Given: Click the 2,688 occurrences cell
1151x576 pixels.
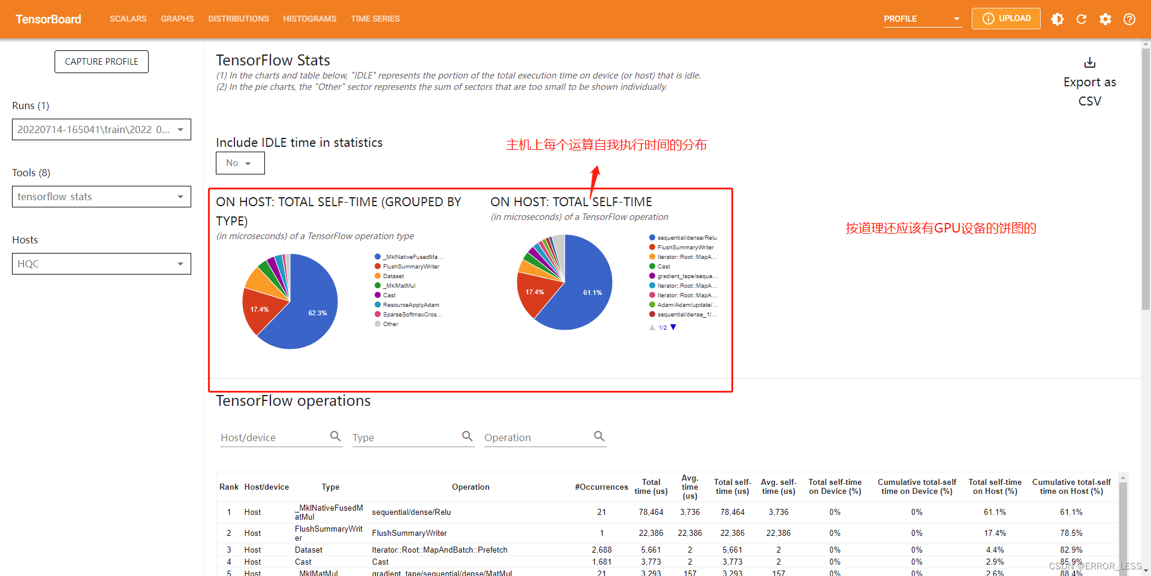Looking at the screenshot, I should [x=602, y=550].
